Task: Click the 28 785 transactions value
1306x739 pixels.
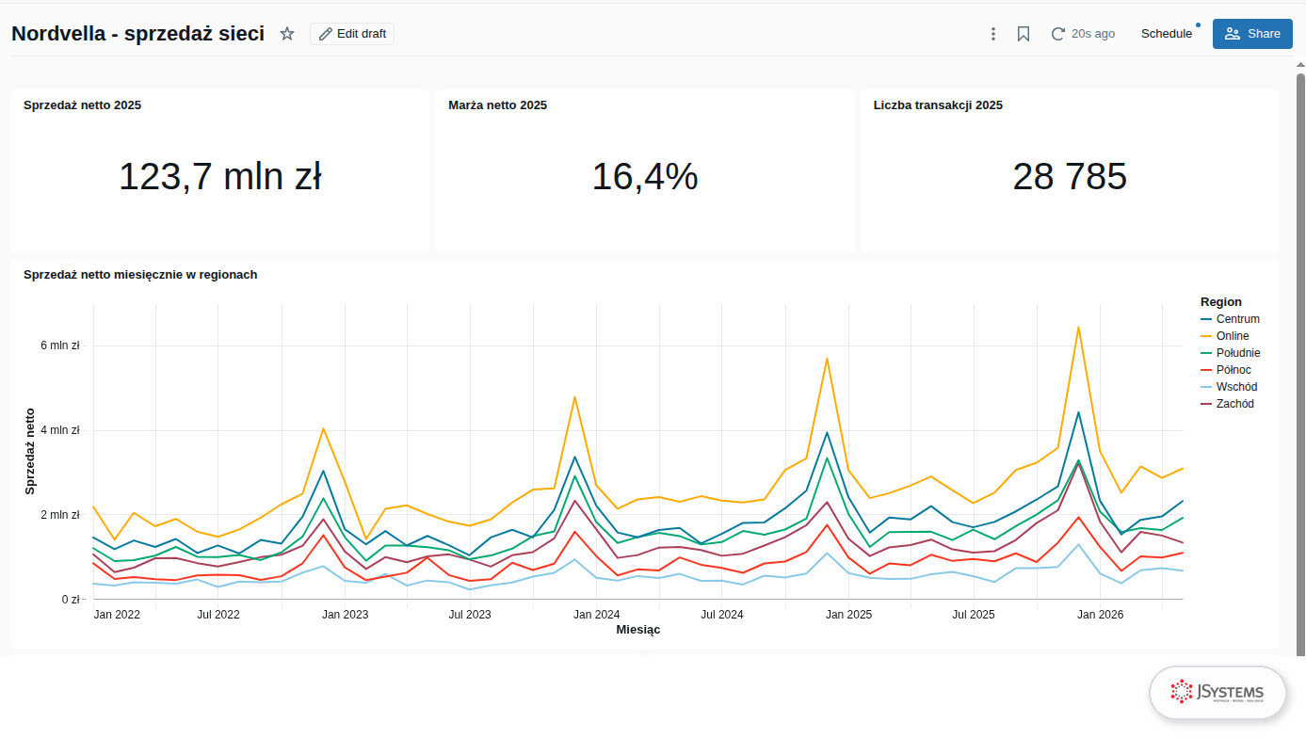Action: [x=1070, y=177]
